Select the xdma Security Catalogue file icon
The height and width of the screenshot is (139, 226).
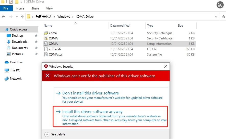(46, 33)
